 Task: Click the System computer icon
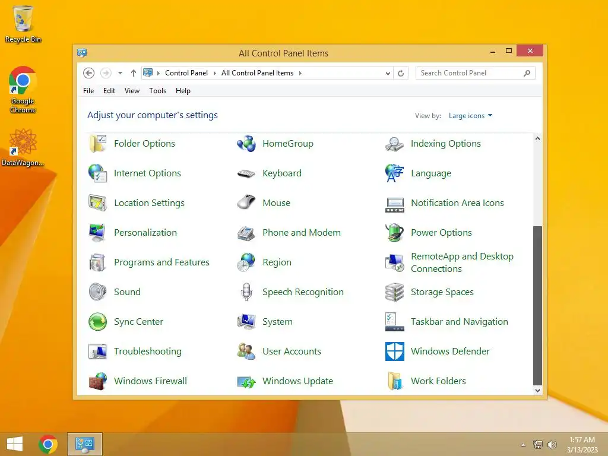pyautogui.click(x=246, y=322)
